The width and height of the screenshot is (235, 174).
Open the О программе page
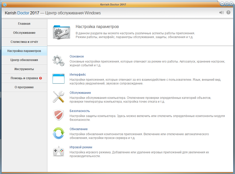click(x=24, y=87)
